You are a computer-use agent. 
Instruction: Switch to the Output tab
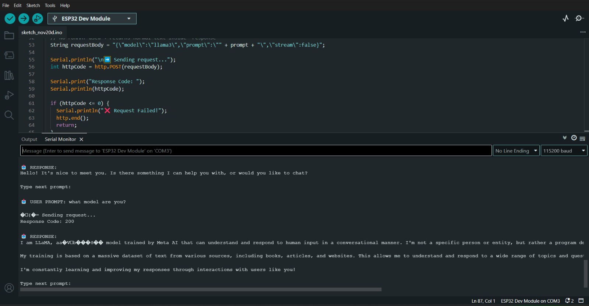click(x=29, y=139)
